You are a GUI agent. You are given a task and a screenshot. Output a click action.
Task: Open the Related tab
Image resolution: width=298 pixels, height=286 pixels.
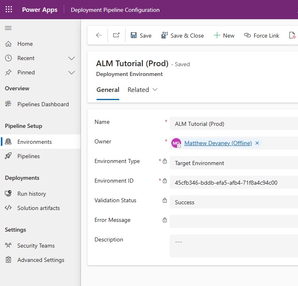(x=138, y=89)
